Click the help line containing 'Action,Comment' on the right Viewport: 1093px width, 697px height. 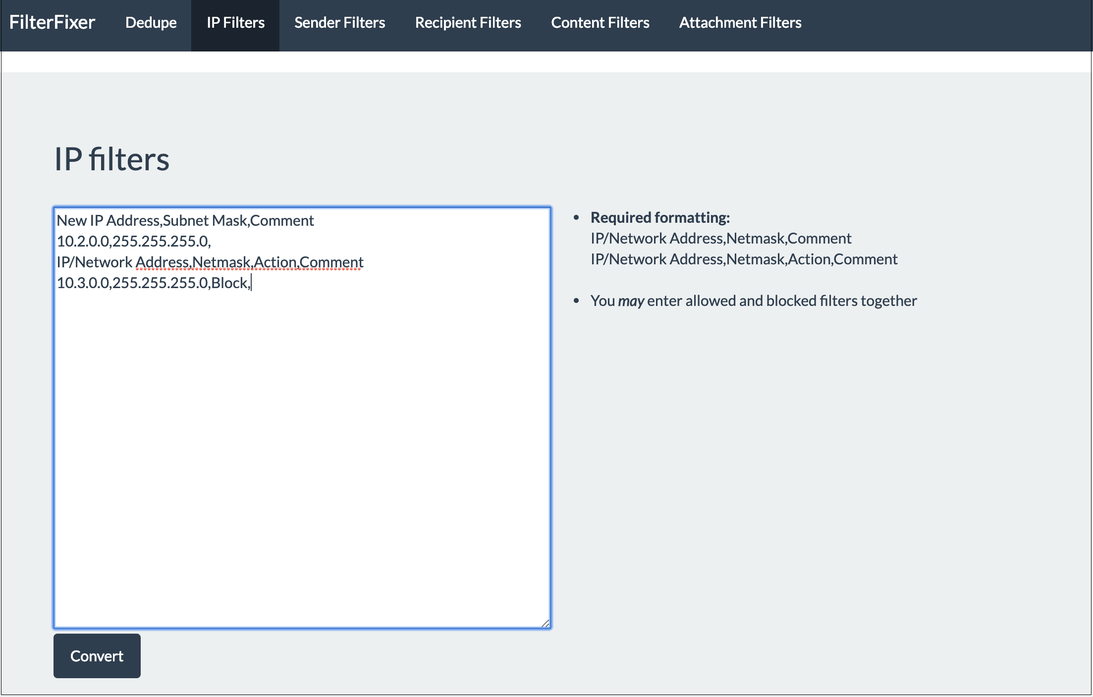coord(744,259)
